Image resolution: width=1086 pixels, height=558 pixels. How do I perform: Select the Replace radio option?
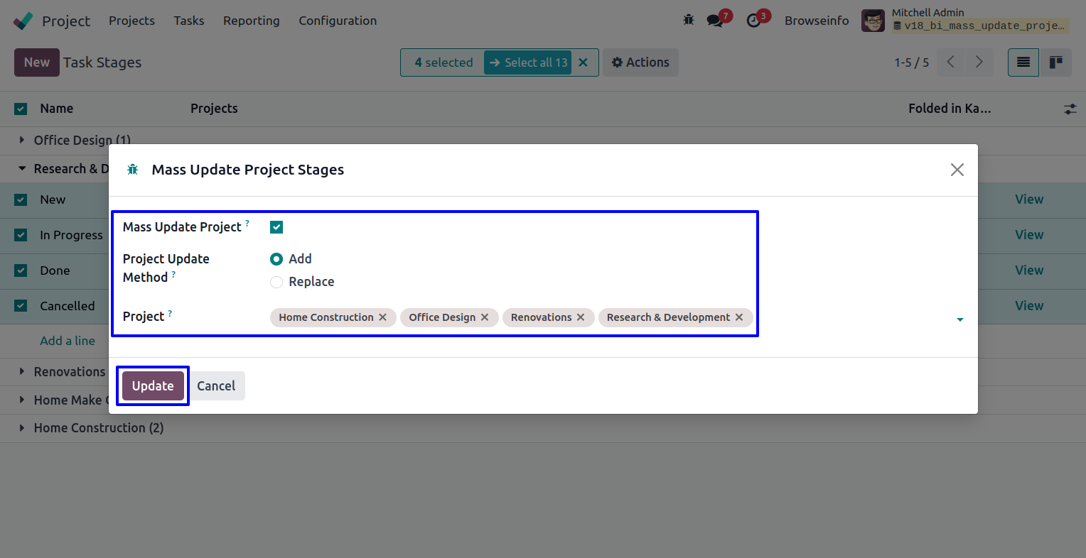(x=276, y=282)
